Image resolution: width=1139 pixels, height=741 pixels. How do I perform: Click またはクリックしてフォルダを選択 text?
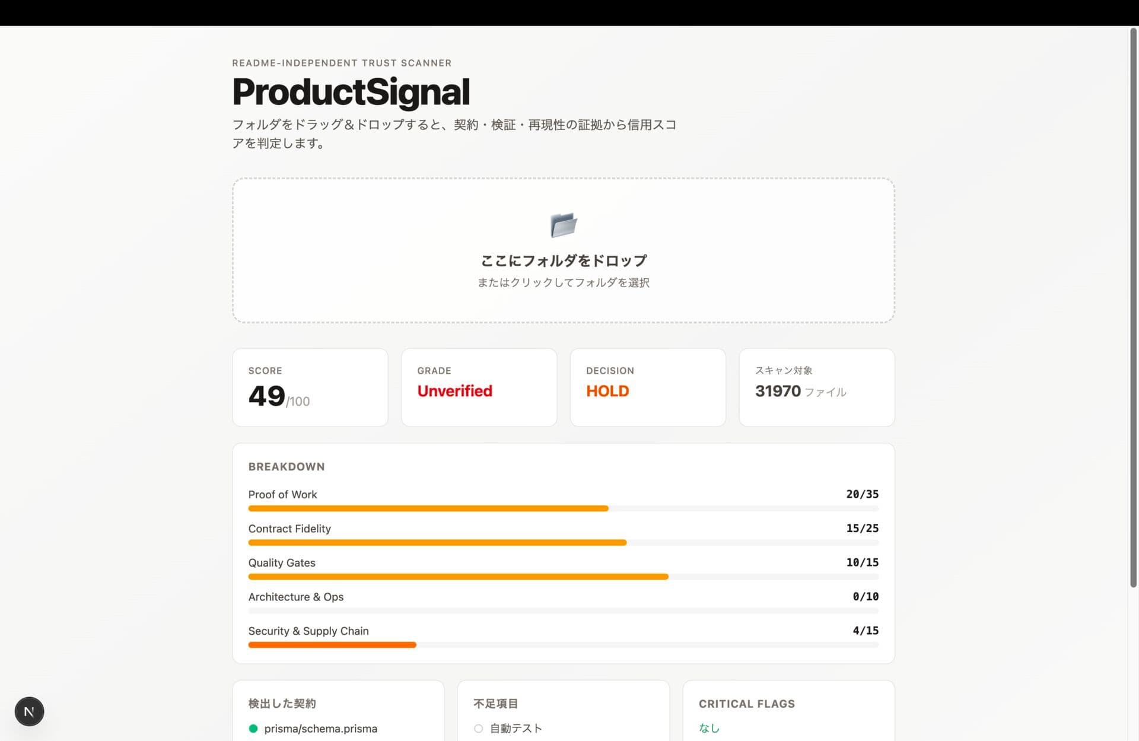[x=563, y=283]
